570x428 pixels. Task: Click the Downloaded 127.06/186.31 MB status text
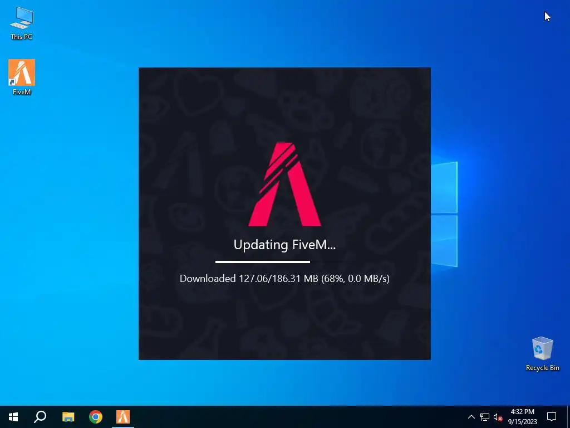(x=284, y=279)
